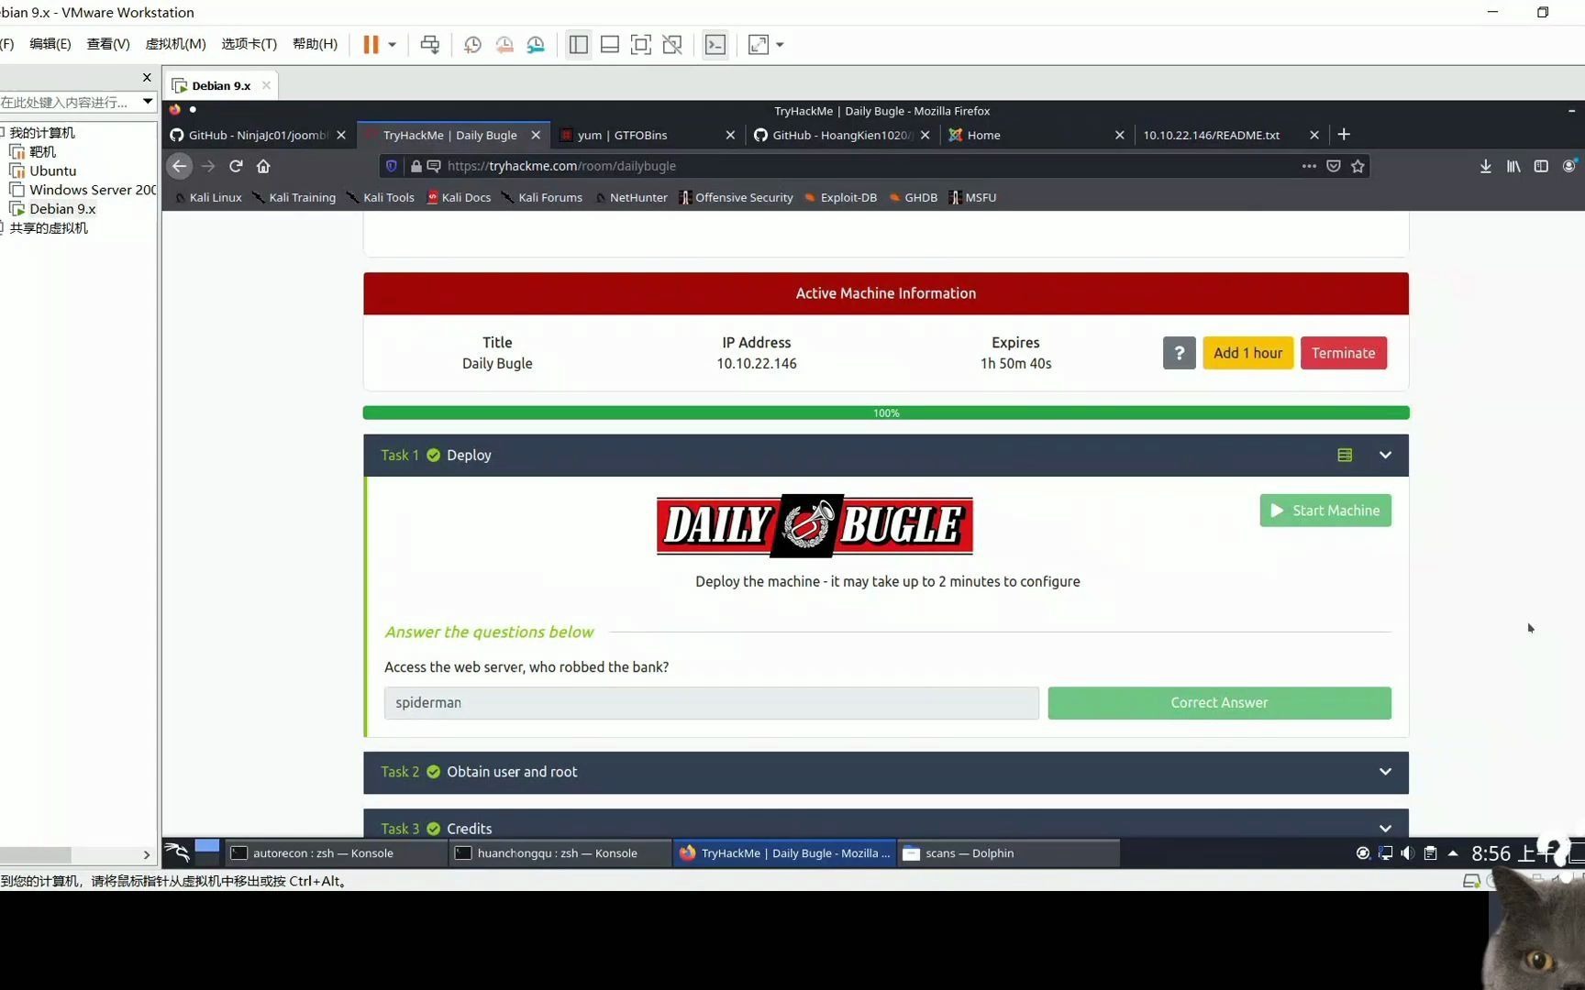Open the stretch display dropdown arrow
This screenshot has width=1585, height=990.
coord(780,45)
